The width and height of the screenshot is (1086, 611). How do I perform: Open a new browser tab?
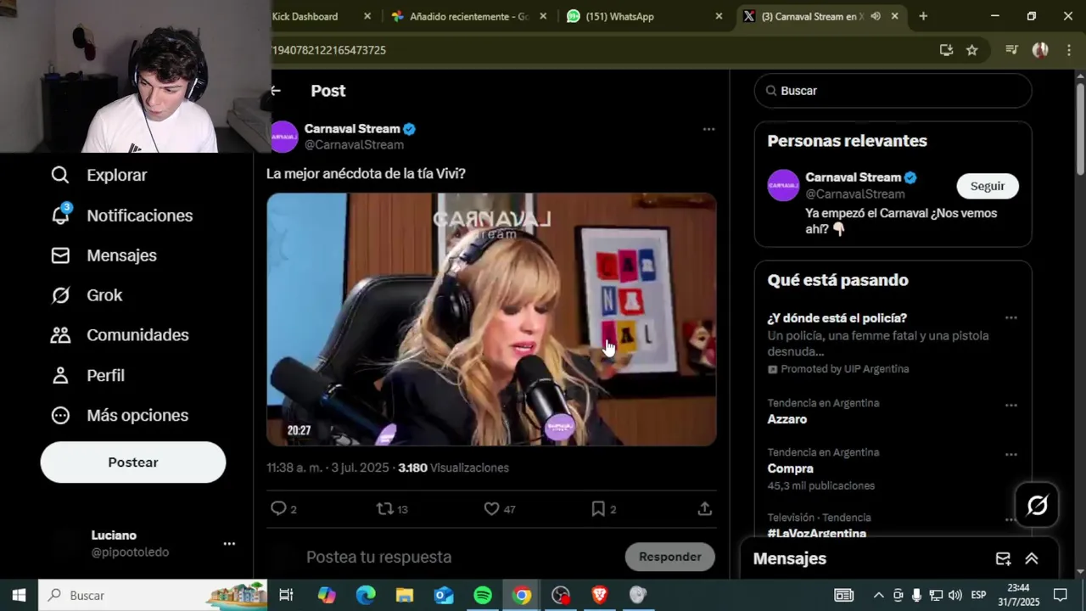pyautogui.click(x=923, y=16)
